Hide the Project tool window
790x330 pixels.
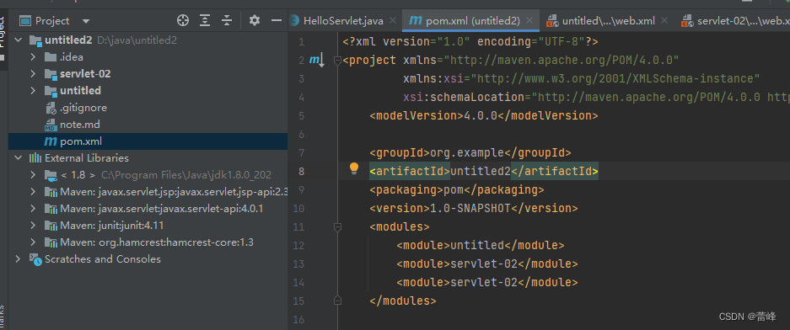pyautogui.click(x=276, y=20)
